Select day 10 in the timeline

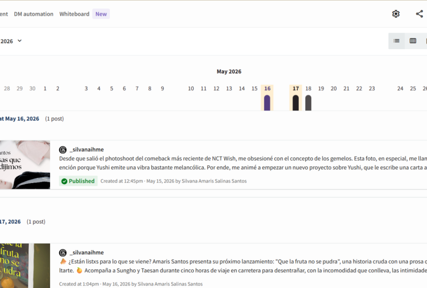(191, 89)
